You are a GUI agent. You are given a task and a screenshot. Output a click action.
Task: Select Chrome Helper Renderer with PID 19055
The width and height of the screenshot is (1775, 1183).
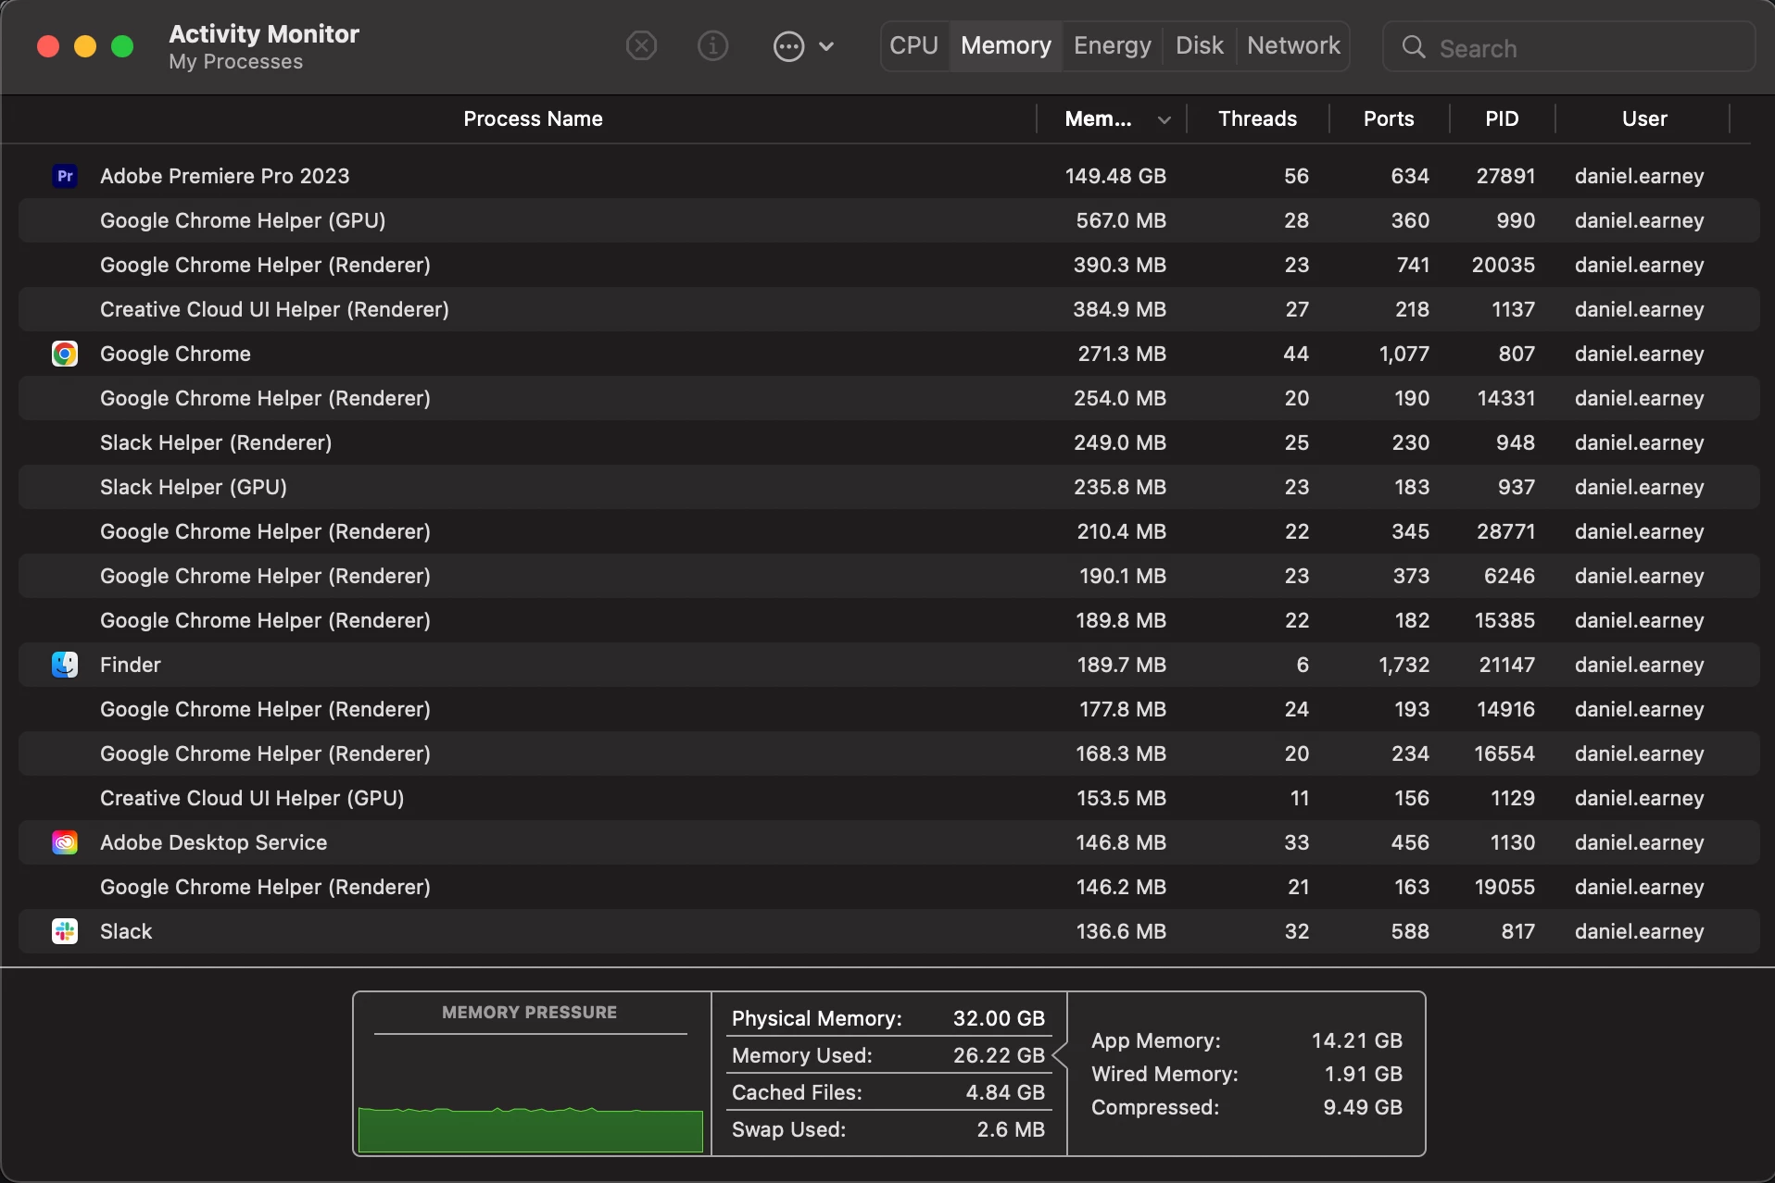tap(888, 887)
